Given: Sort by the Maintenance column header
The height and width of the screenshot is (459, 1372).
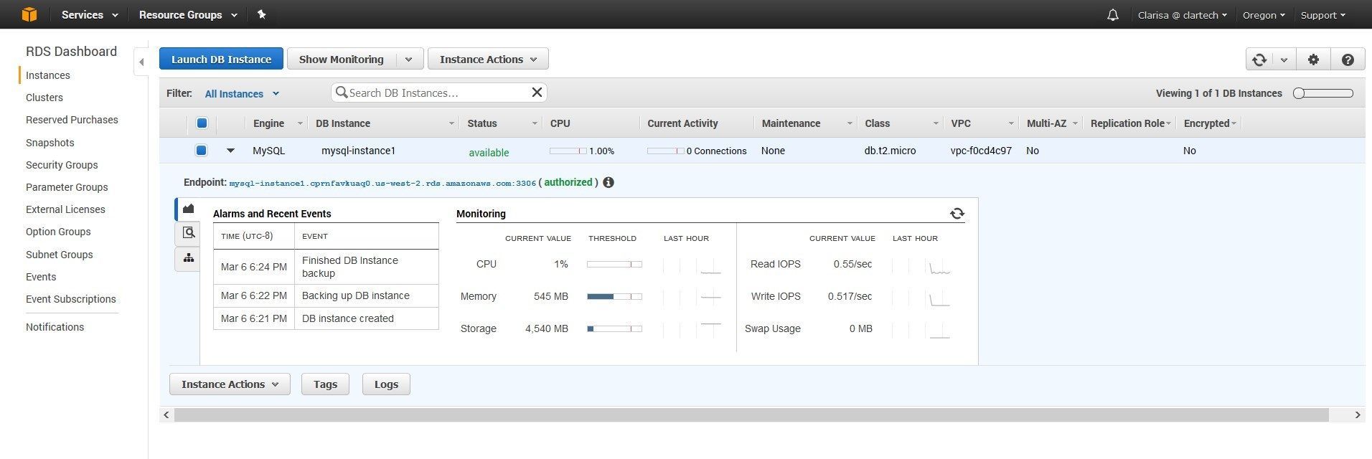Looking at the screenshot, I should (791, 123).
